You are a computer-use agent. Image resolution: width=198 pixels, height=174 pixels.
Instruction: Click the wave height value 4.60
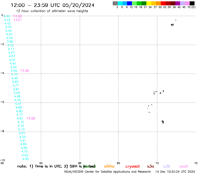tap(19, 111)
